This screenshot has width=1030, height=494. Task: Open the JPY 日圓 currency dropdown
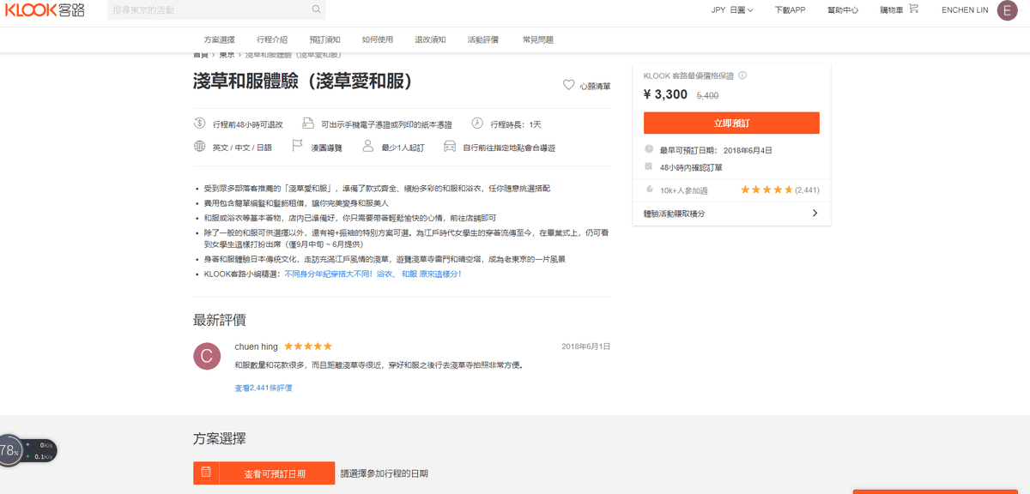point(731,10)
